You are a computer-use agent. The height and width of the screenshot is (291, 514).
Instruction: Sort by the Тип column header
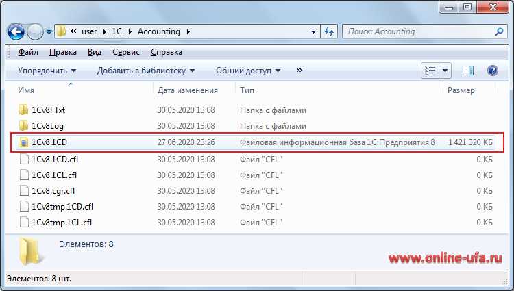coord(247,90)
